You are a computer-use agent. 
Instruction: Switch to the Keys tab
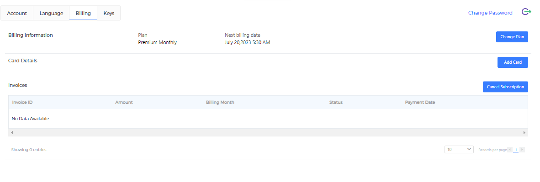(x=109, y=13)
